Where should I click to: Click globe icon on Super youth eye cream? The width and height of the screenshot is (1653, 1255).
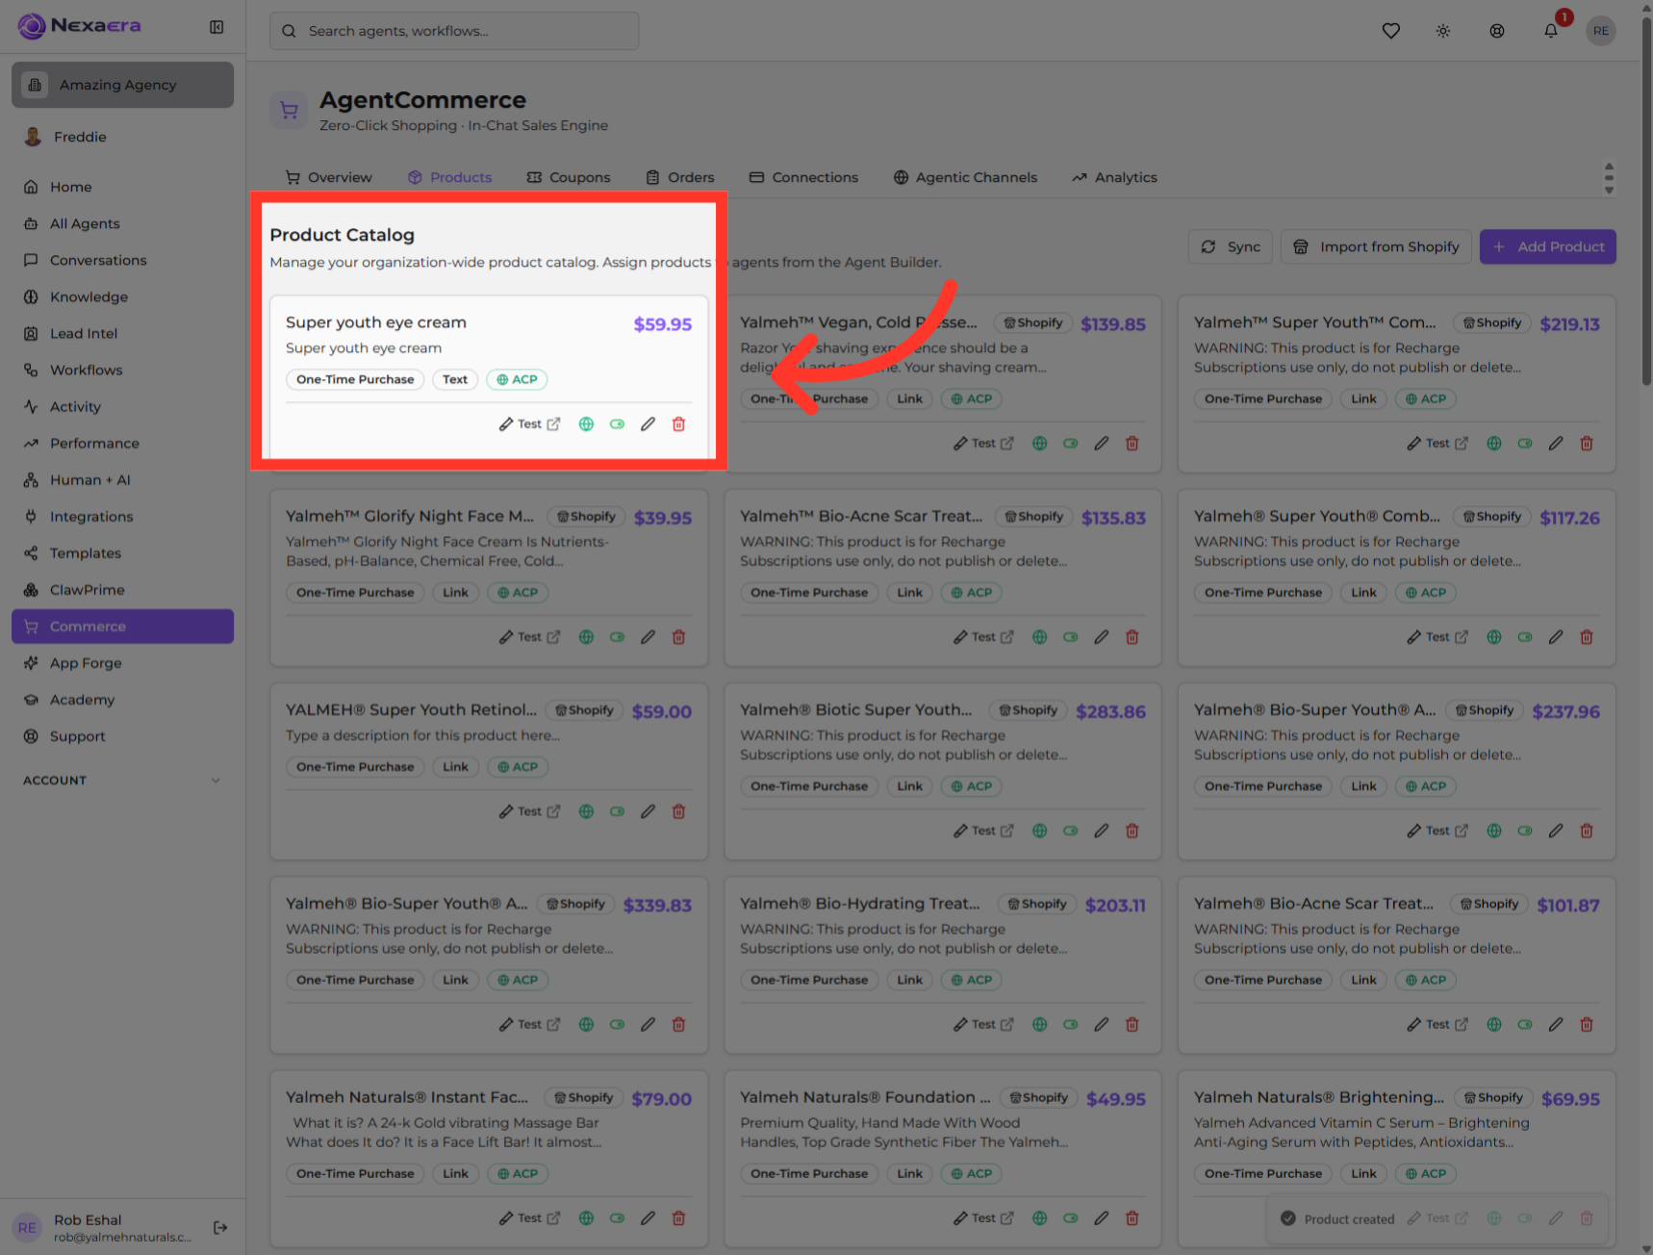tap(586, 424)
